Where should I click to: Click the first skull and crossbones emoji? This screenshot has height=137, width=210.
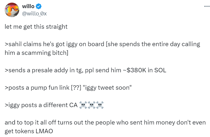click(x=83, y=105)
